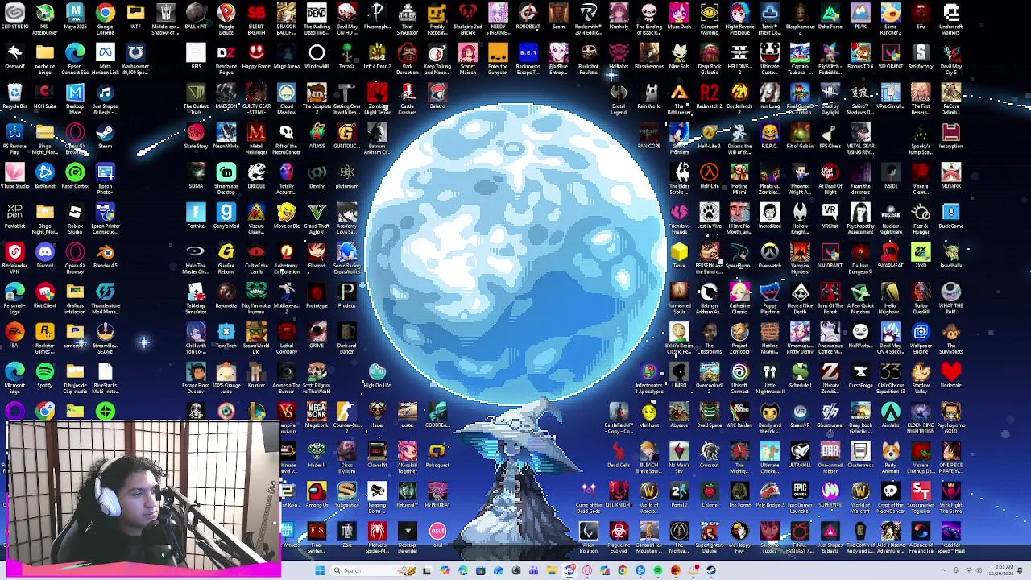Click the Bloons TD 6 shortcut

860,57
